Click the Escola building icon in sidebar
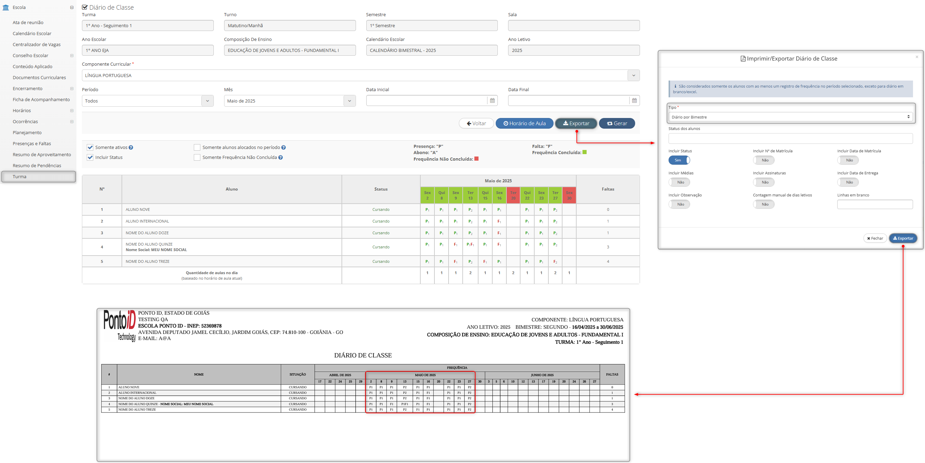This screenshot has width=925, height=463. [x=6, y=8]
